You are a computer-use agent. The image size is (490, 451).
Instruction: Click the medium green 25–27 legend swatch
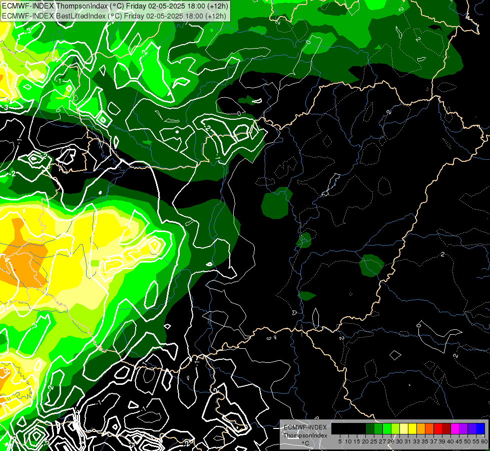click(378, 428)
